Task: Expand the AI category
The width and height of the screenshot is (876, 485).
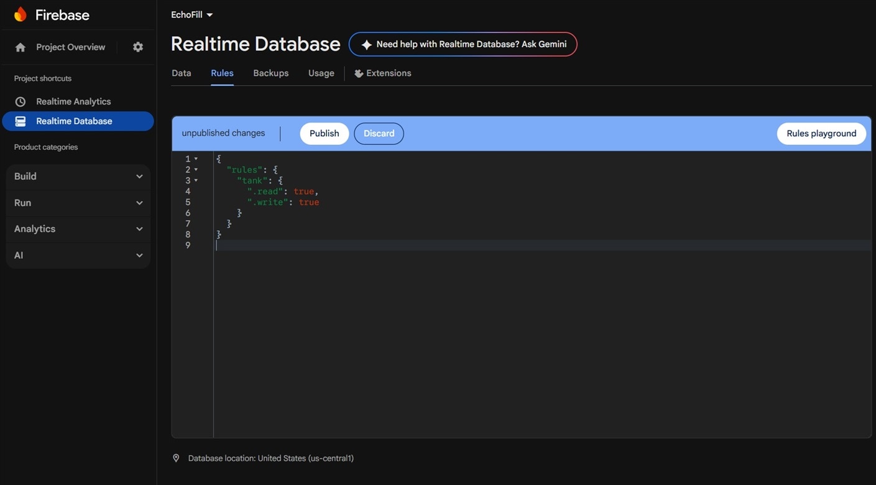Action: click(78, 256)
